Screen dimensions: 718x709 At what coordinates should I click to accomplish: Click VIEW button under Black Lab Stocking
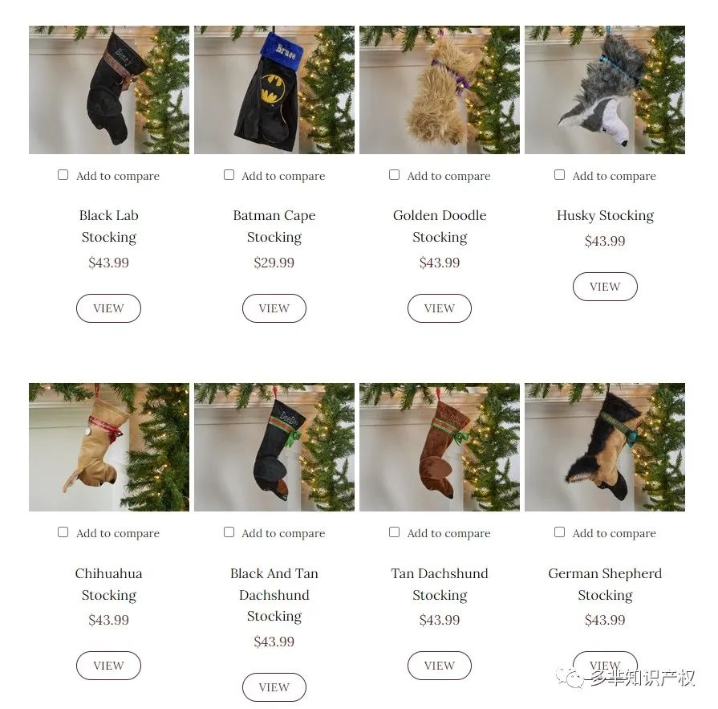pyautogui.click(x=108, y=308)
